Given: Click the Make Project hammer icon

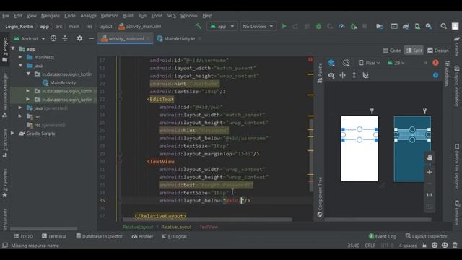Looking at the screenshot, I should point(198,26).
